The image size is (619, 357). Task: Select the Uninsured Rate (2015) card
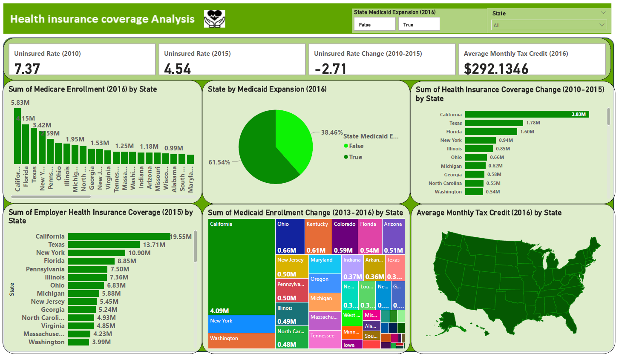tap(232, 60)
